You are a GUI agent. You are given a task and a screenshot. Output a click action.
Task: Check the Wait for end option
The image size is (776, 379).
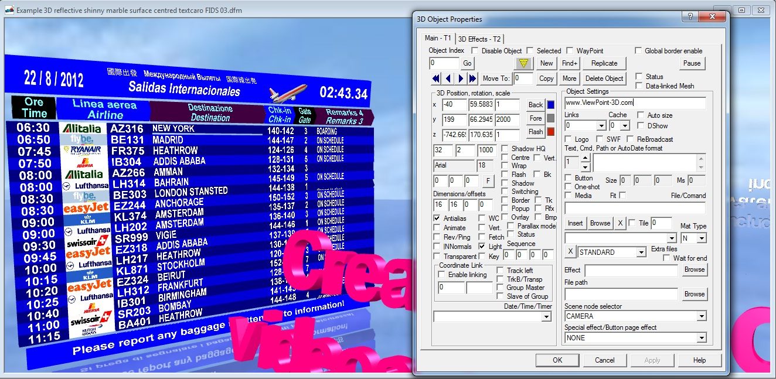666,258
